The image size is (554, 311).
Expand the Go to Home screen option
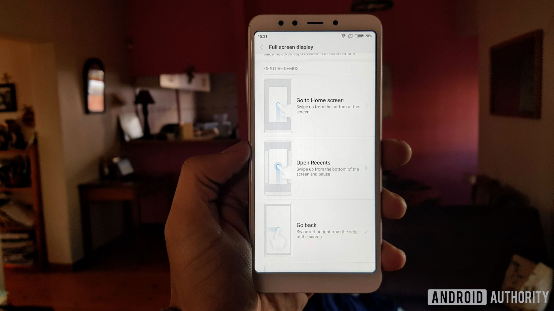tap(366, 106)
